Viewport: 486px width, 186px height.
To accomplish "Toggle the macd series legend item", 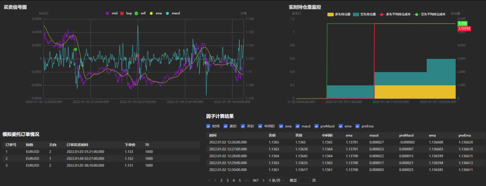I will [x=173, y=14].
